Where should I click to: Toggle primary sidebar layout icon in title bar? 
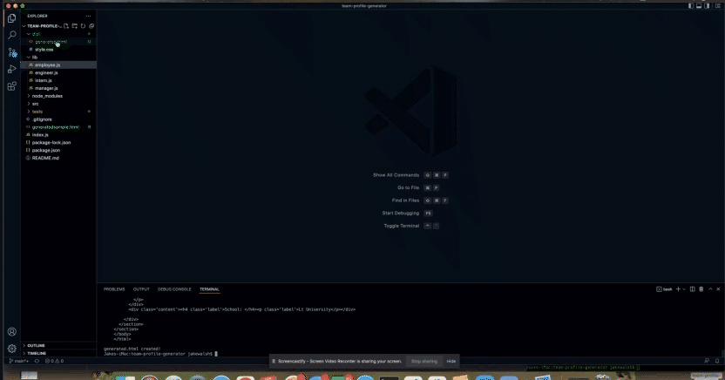691,6
